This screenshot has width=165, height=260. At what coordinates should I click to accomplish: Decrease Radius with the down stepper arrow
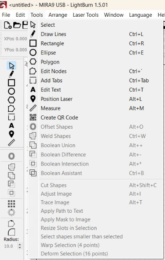[20, 248]
